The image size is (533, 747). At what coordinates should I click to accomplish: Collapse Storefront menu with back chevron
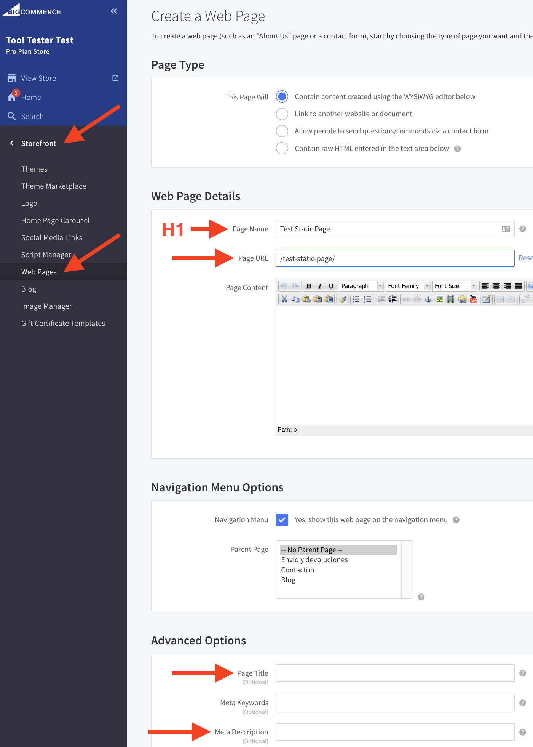point(12,143)
